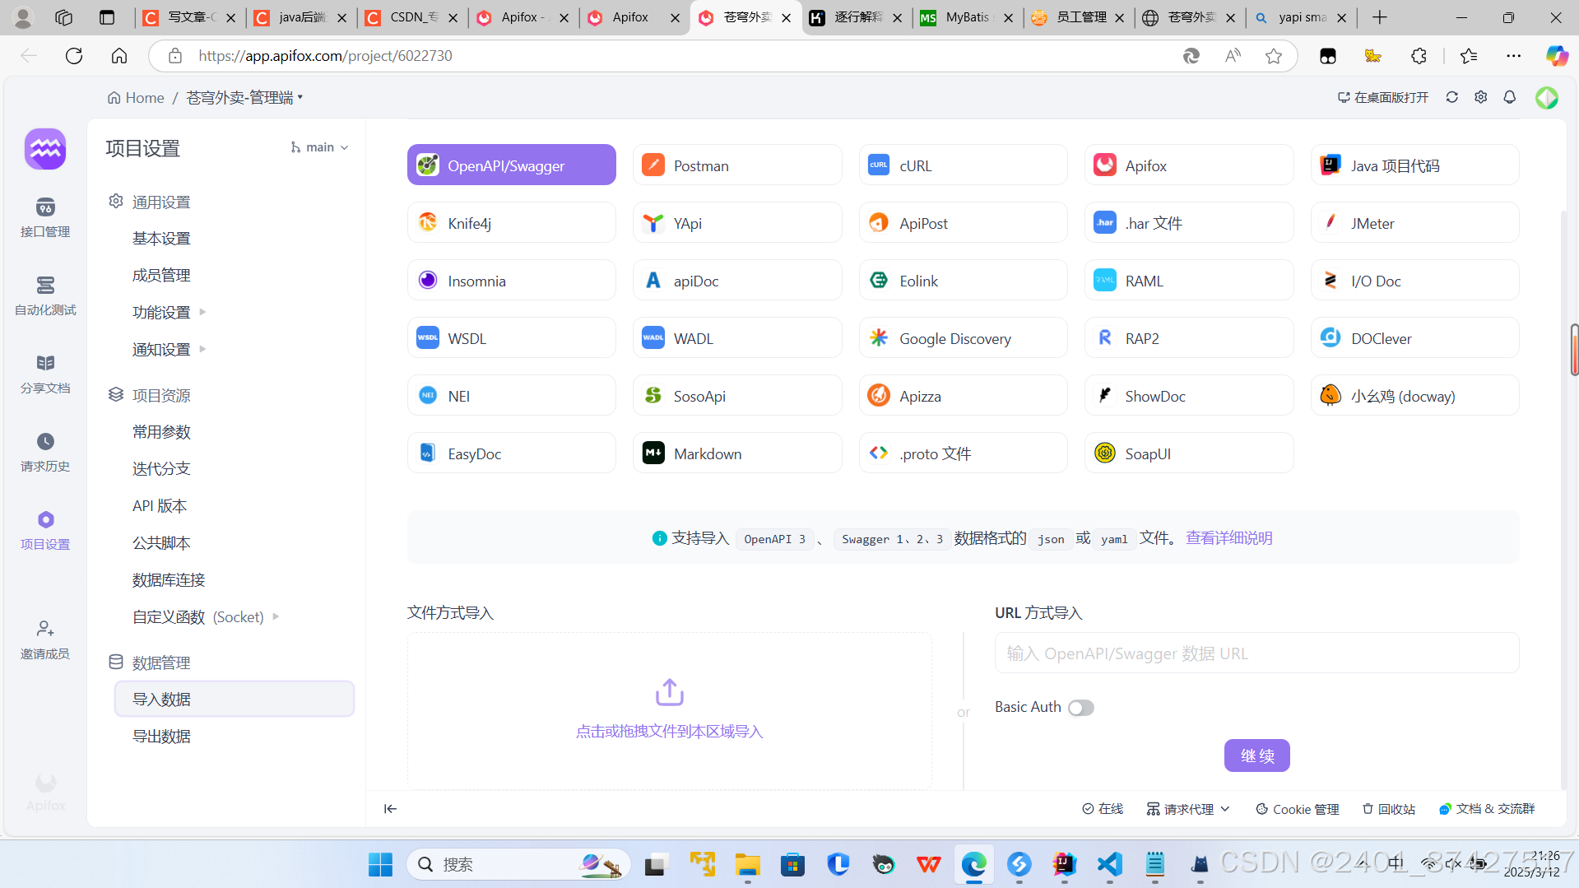Viewport: 1579px width, 888px height.
Task: Open 请求代理 dropdown in status bar
Action: (x=1188, y=809)
